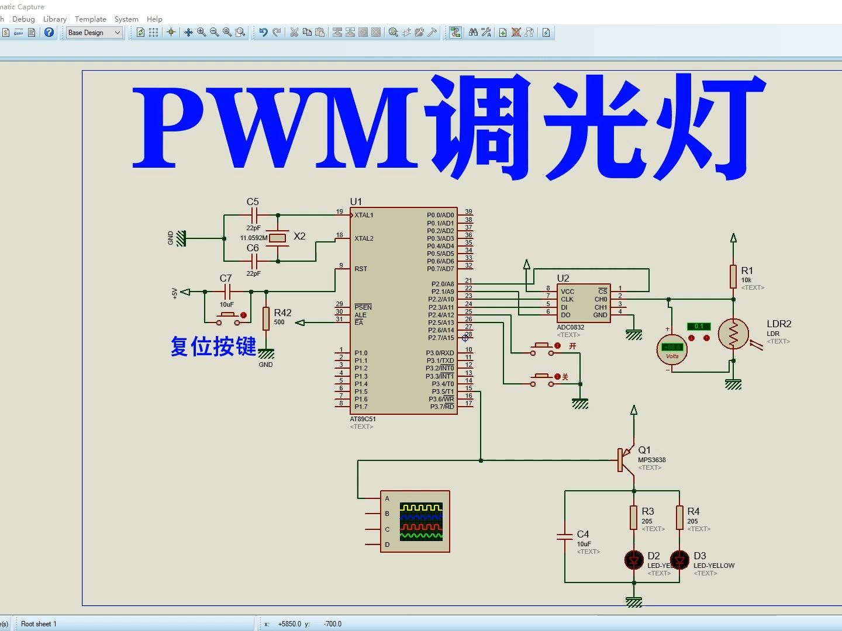Image resolution: width=842 pixels, height=631 pixels.
Task: Click the Packaging Tool icon
Action: (419, 33)
